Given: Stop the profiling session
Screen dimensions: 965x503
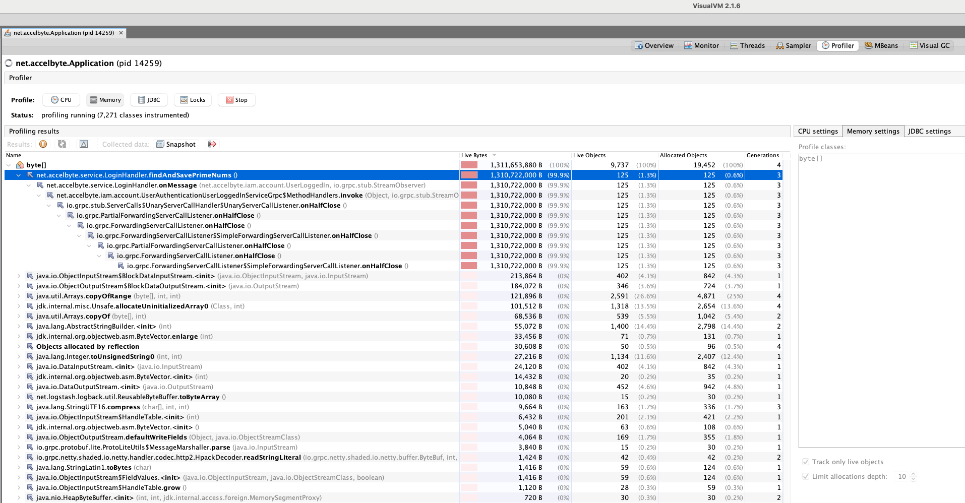Looking at the screenshot, I should click(x=236, y=100).
